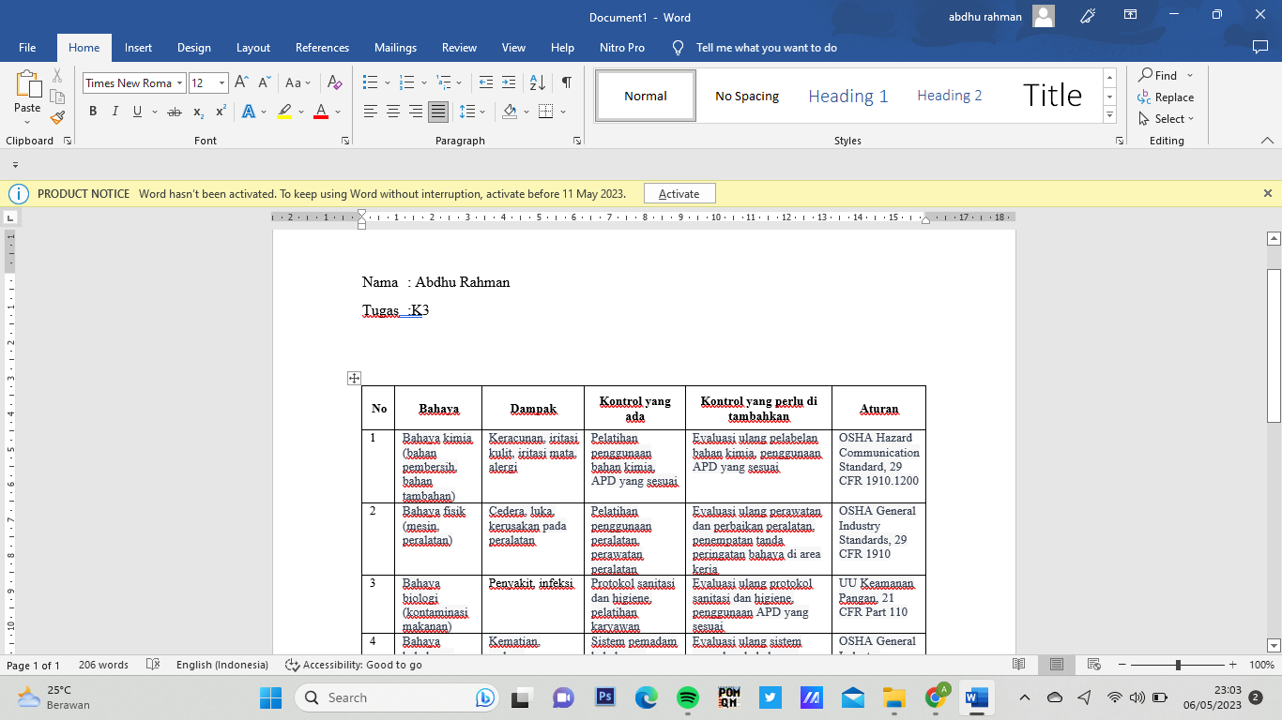Open Accessibility: Good to go checker
This screenshot has width=1282, height=720.
[354, 665]
